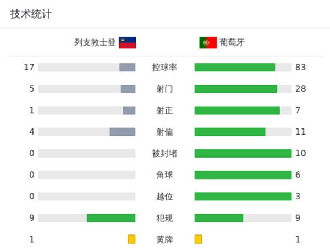
Task: Click Portugal's green corner kicks bar
Action: tap(243, 175)
